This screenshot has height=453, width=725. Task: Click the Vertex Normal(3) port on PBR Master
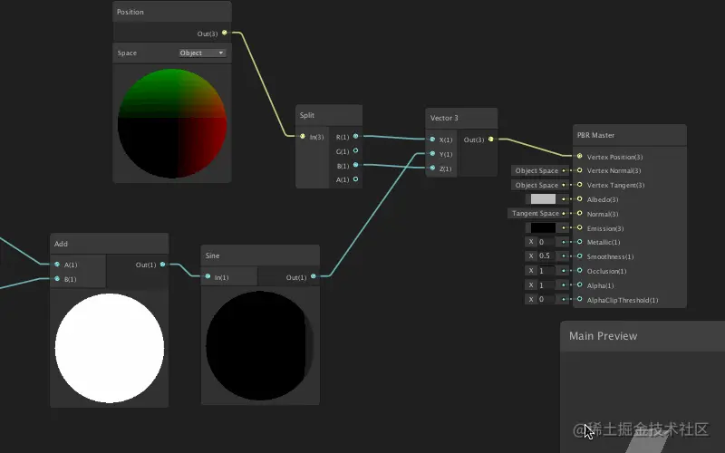point(579,170)
